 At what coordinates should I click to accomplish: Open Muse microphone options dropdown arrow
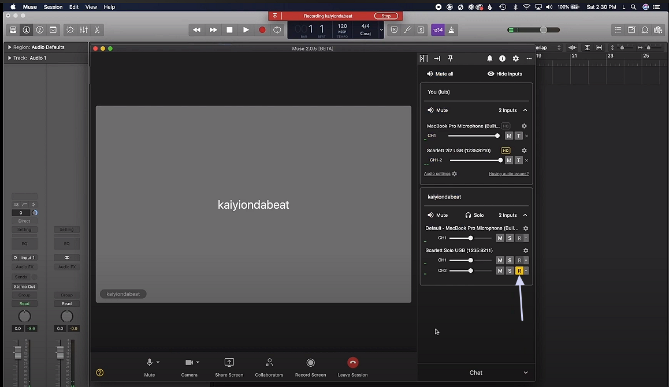click(x=158, y=362)
